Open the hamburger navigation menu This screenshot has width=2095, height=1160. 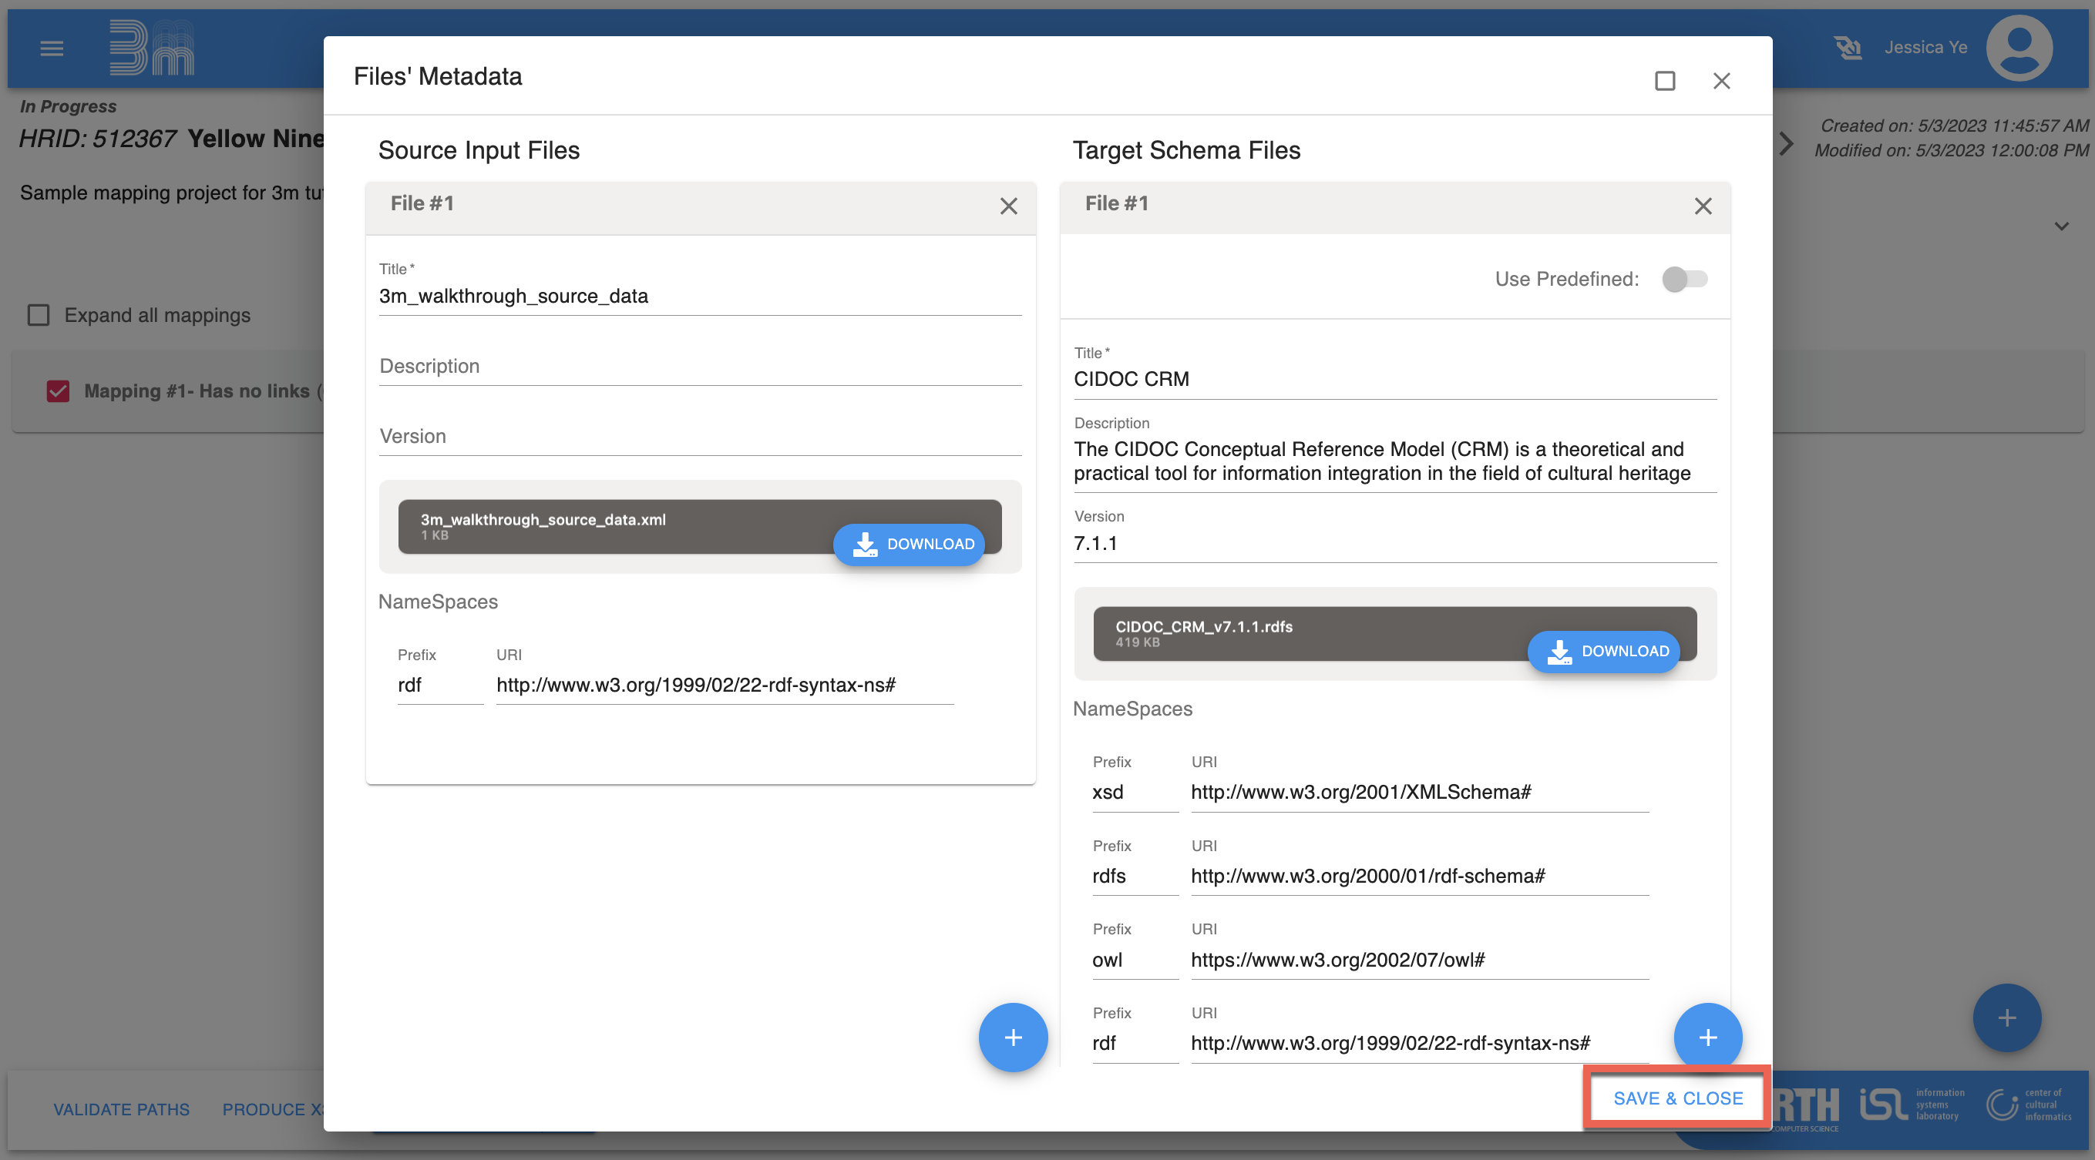click(51, 49)
